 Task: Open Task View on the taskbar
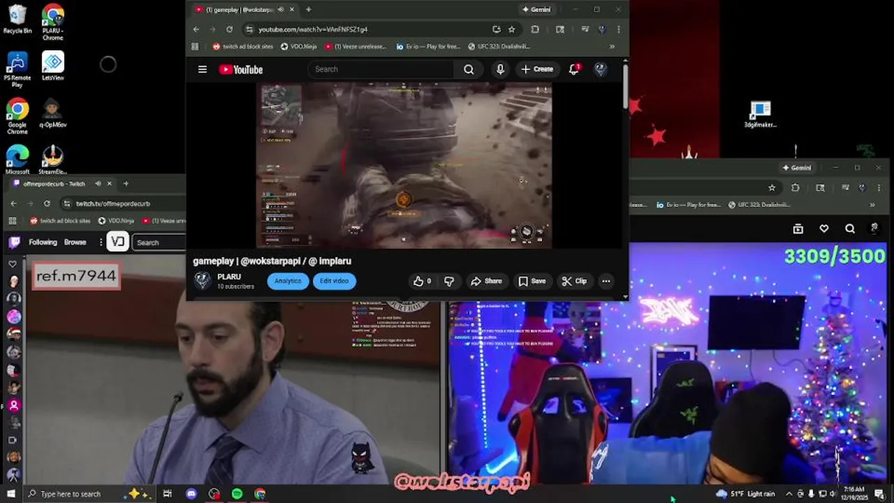tap(168, 494)
